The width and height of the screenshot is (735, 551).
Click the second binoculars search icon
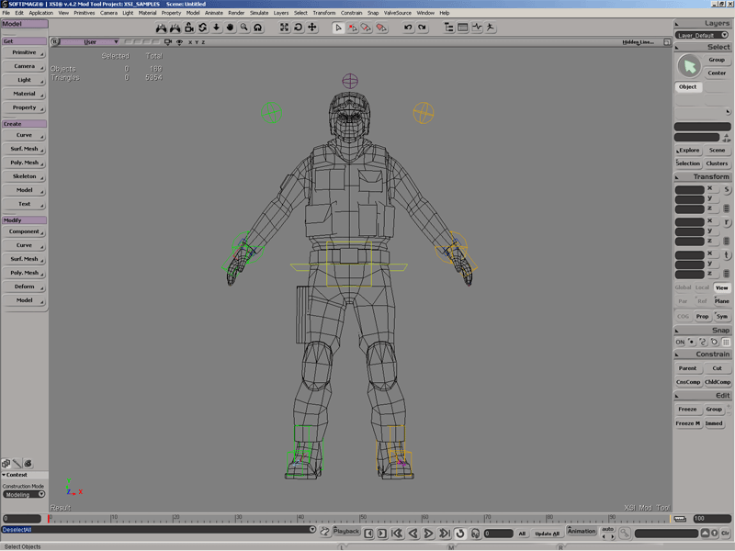[175, 28]
